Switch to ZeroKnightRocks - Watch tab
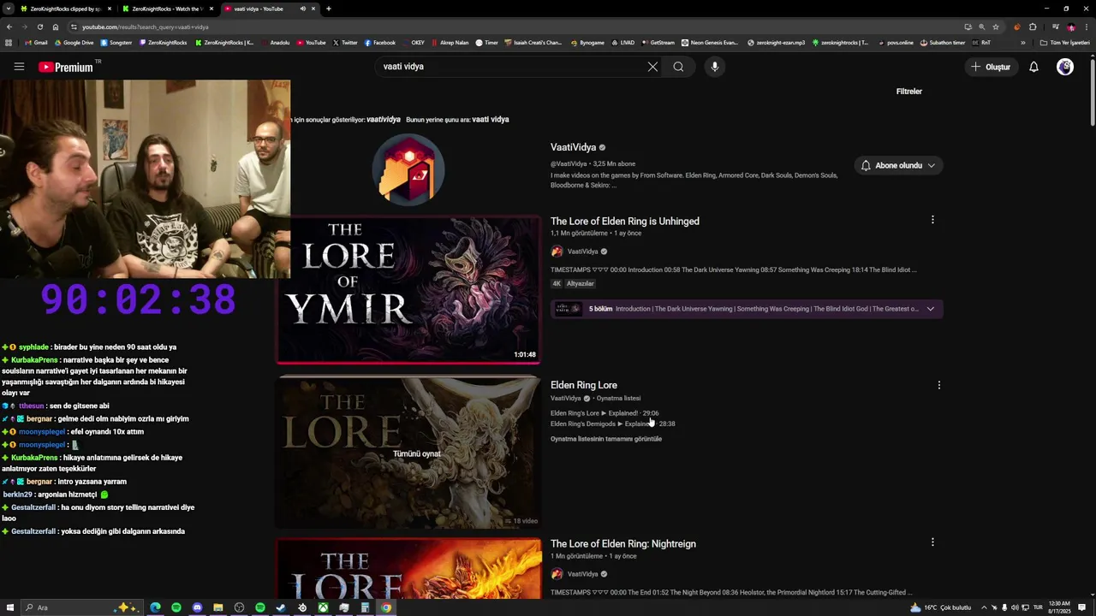 coord(167,9)
